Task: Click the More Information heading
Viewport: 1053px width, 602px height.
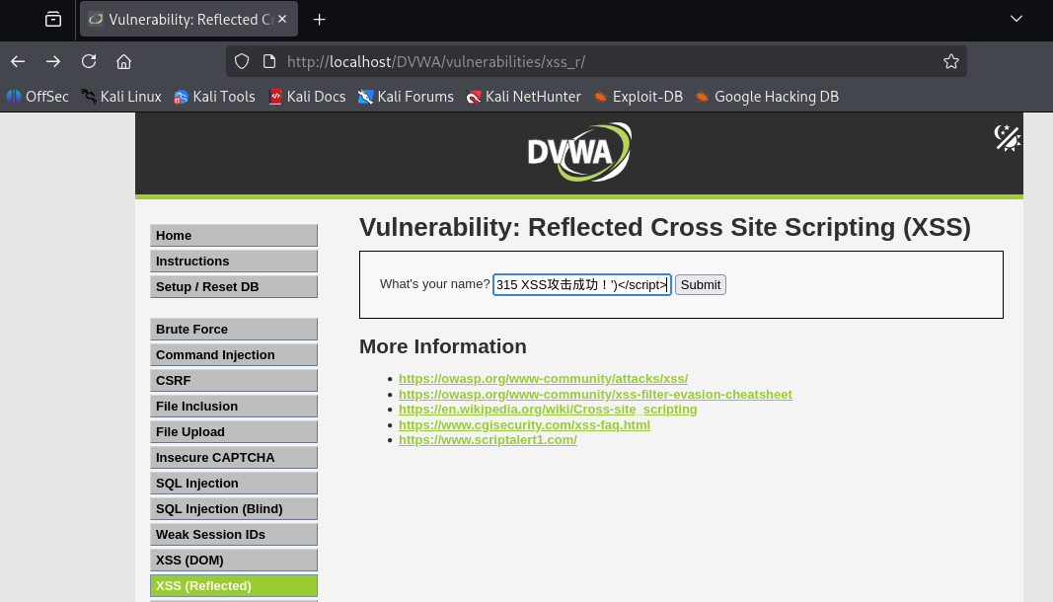Action: click(442, 346)
